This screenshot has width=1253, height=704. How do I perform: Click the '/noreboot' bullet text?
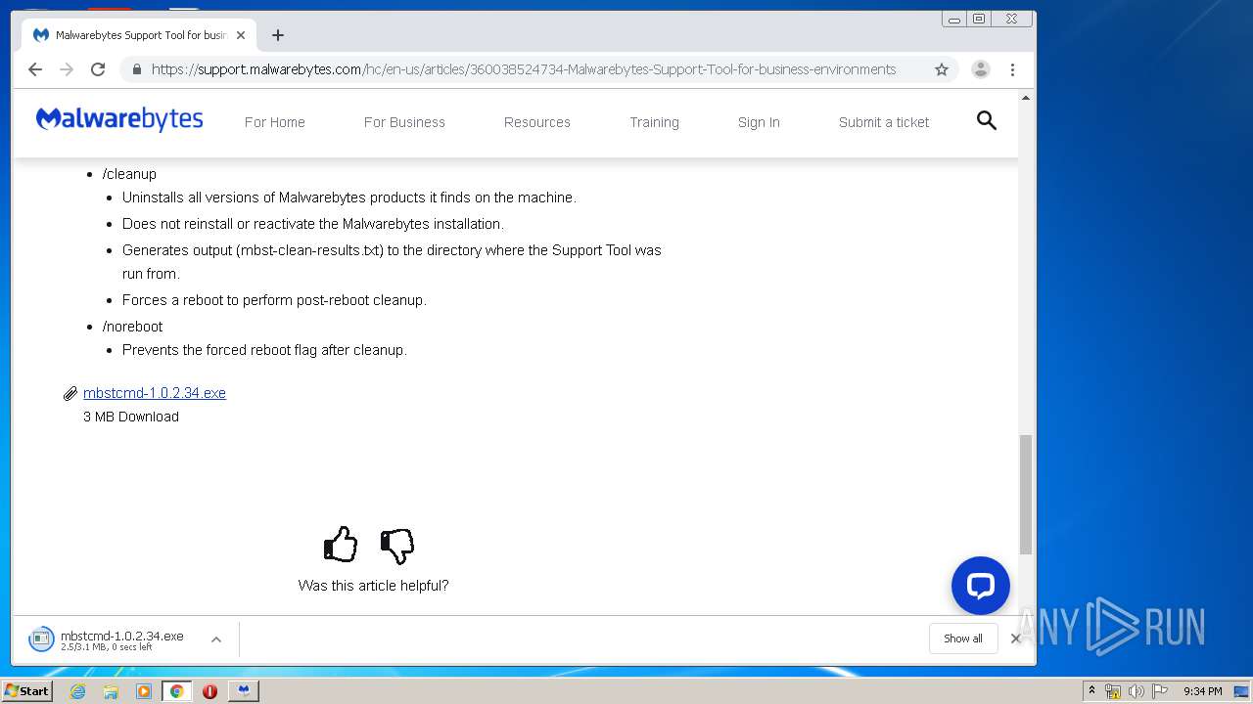(133, 327)
